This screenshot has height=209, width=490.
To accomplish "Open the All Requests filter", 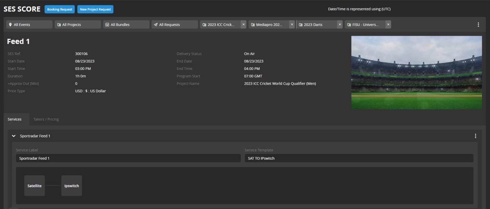I will tap(174, 24).
